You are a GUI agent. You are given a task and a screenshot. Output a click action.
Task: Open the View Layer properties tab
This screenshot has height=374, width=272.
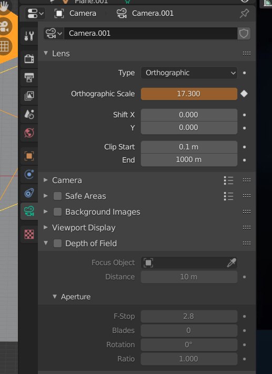29,96
